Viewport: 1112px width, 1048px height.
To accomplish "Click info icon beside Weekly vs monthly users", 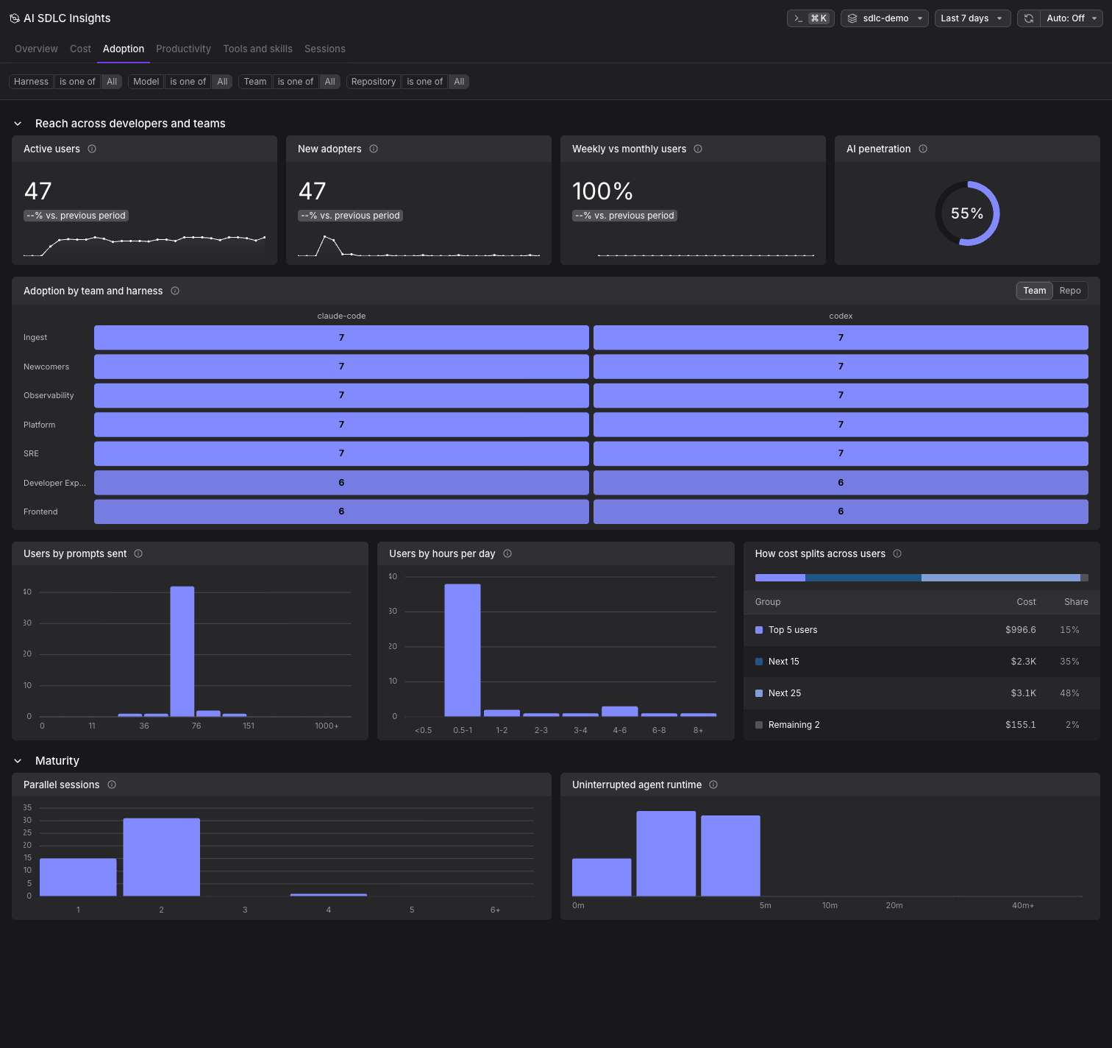I will point(698,149).
